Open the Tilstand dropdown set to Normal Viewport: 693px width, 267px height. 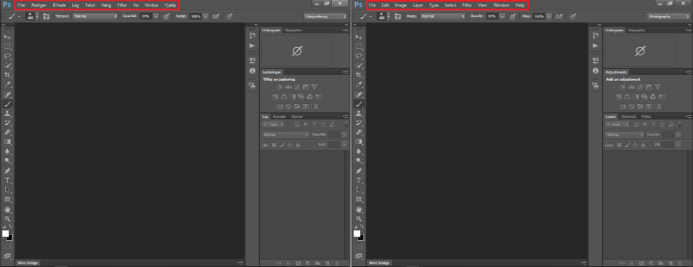click(95, 16)
